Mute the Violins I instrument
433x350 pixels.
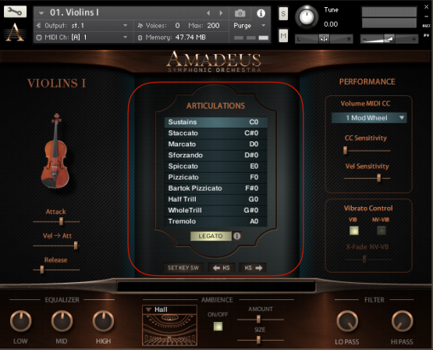click(x=283, y=36)
